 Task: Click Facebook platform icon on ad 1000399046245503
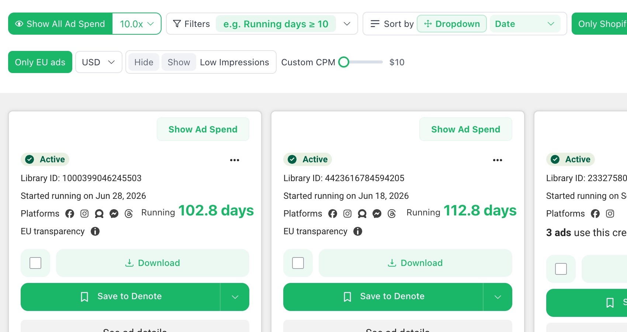[70, 214]
